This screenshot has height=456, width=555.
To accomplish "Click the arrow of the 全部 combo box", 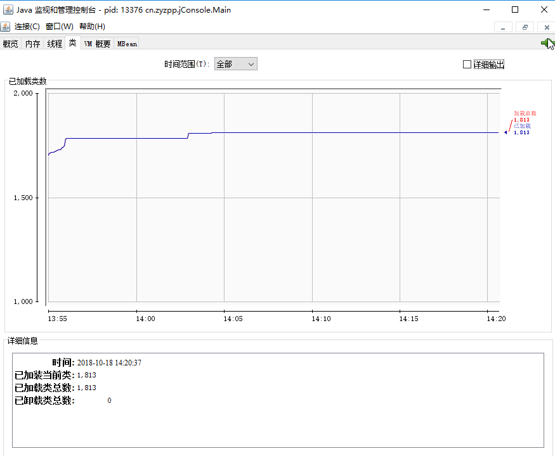I will pos(252,63).
